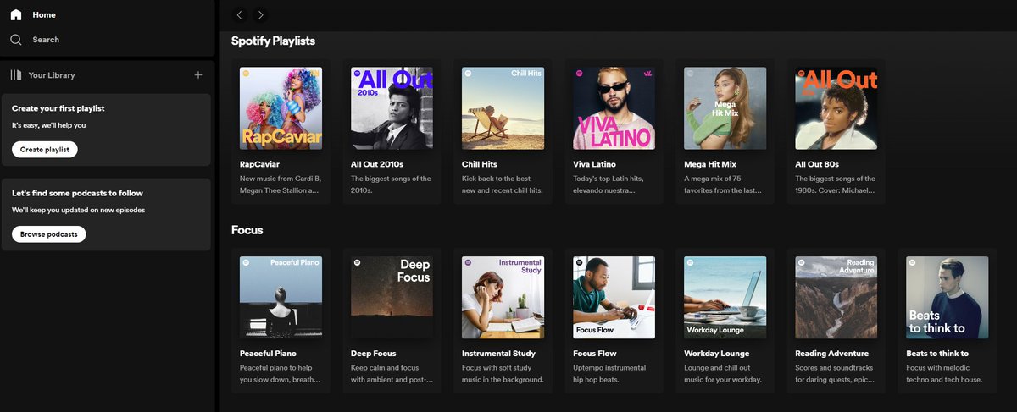
Task: Click 'Create your first playlist' heading
Action: click(58, 108)
